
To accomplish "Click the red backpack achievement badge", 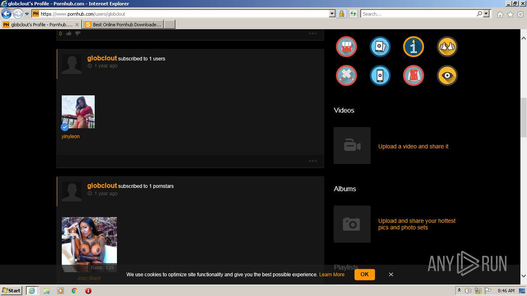I will [346, 46].
